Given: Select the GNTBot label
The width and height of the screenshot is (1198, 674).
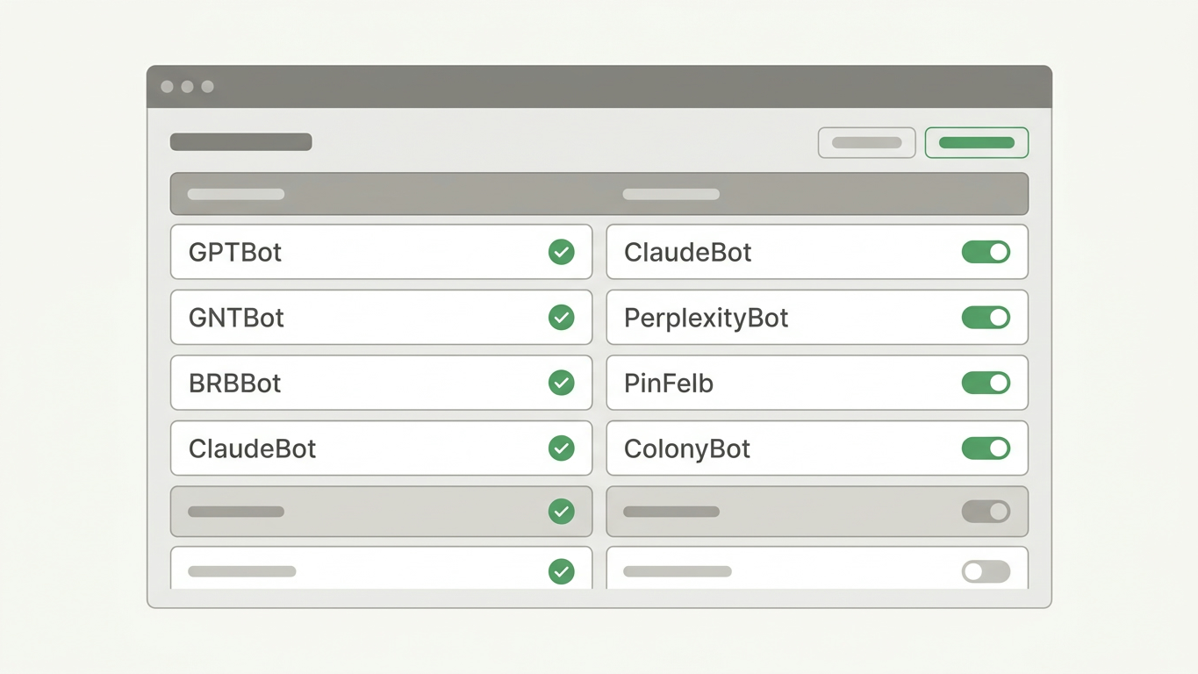Looking at the screenshot, I should (236, 318).
